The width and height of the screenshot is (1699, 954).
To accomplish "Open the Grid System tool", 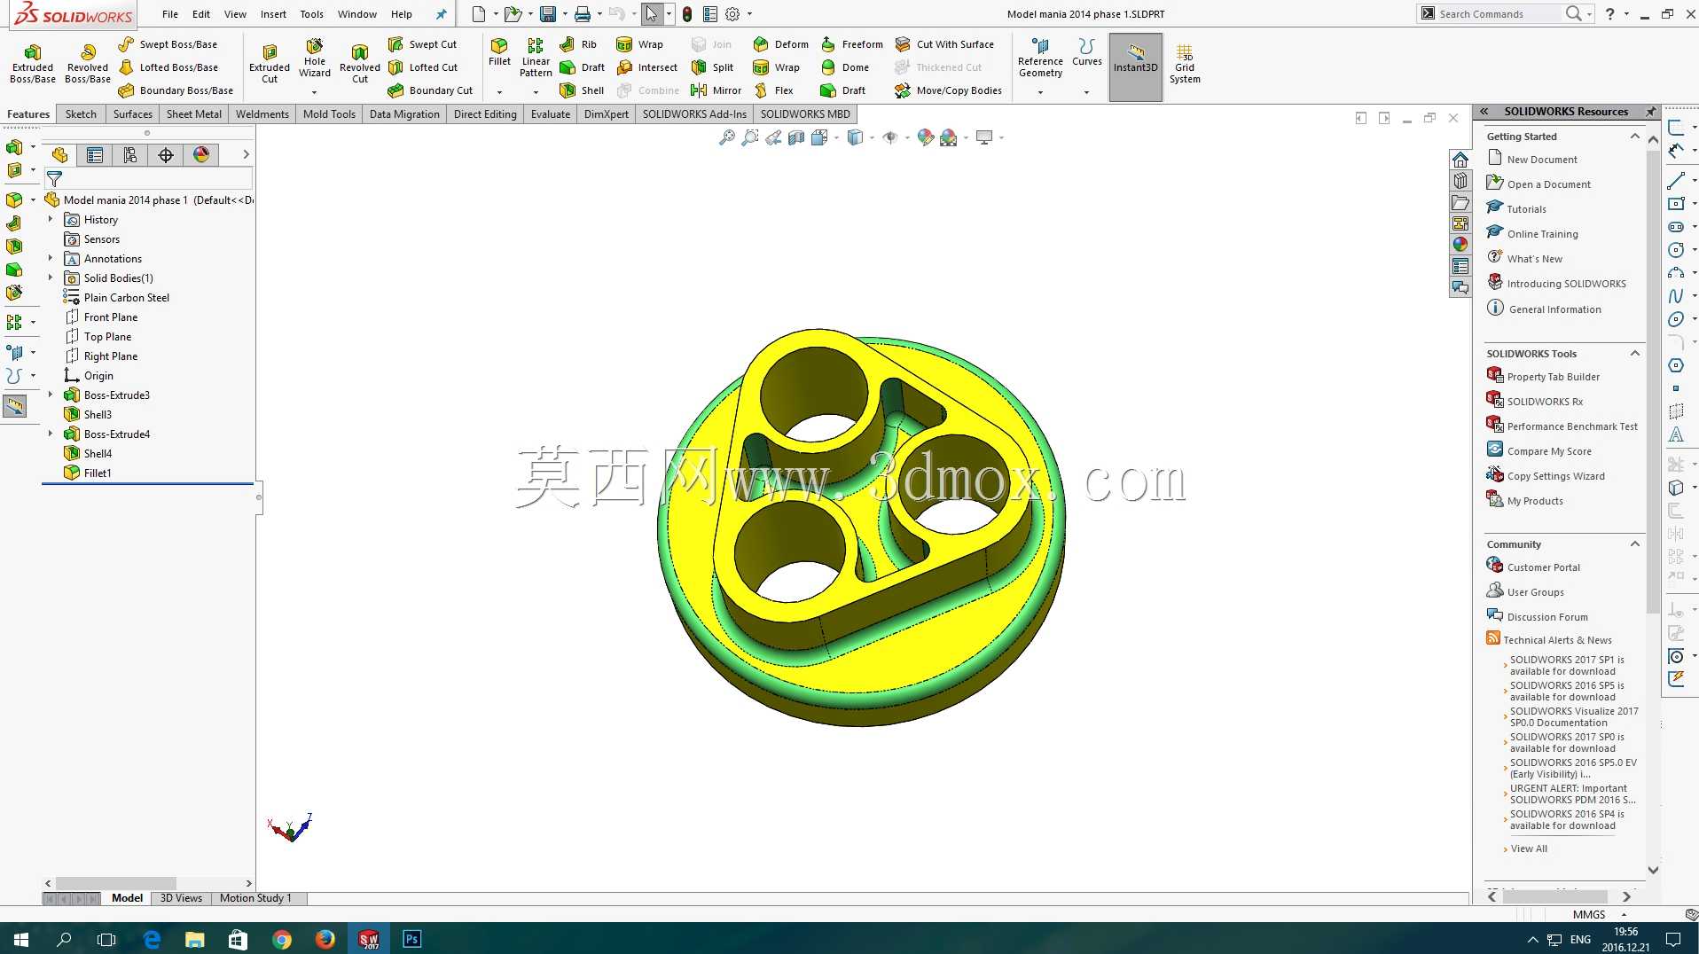I will pyautogui.click(x=1185, y=64).
